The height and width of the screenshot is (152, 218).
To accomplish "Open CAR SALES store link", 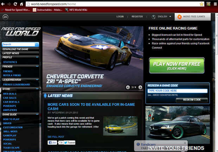I will point(10,98).
